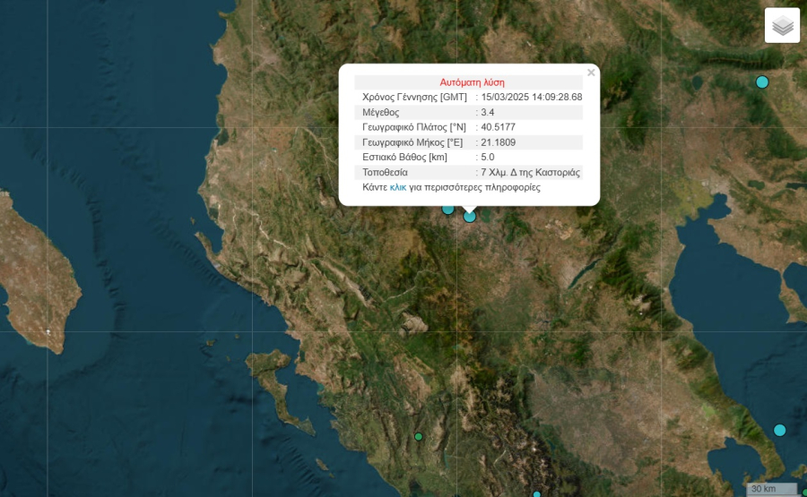Select the cyan marker cut off at the bottom edge
The image size is (807, 497).
[x=536, y=493]
